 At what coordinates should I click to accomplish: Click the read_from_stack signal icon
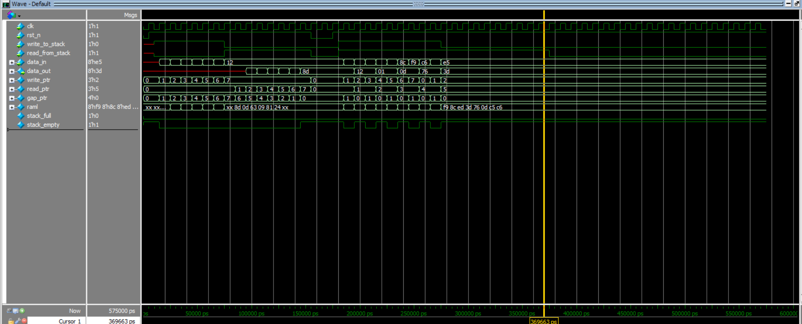click(20, 53)
